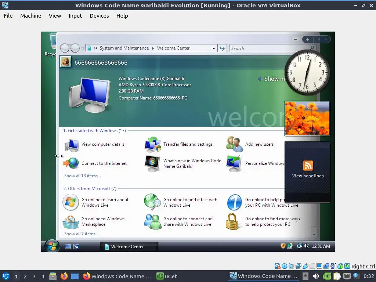Click Show desktop quick launch icon
Viewport: 376px width, 282px height.
click(68, 246)
